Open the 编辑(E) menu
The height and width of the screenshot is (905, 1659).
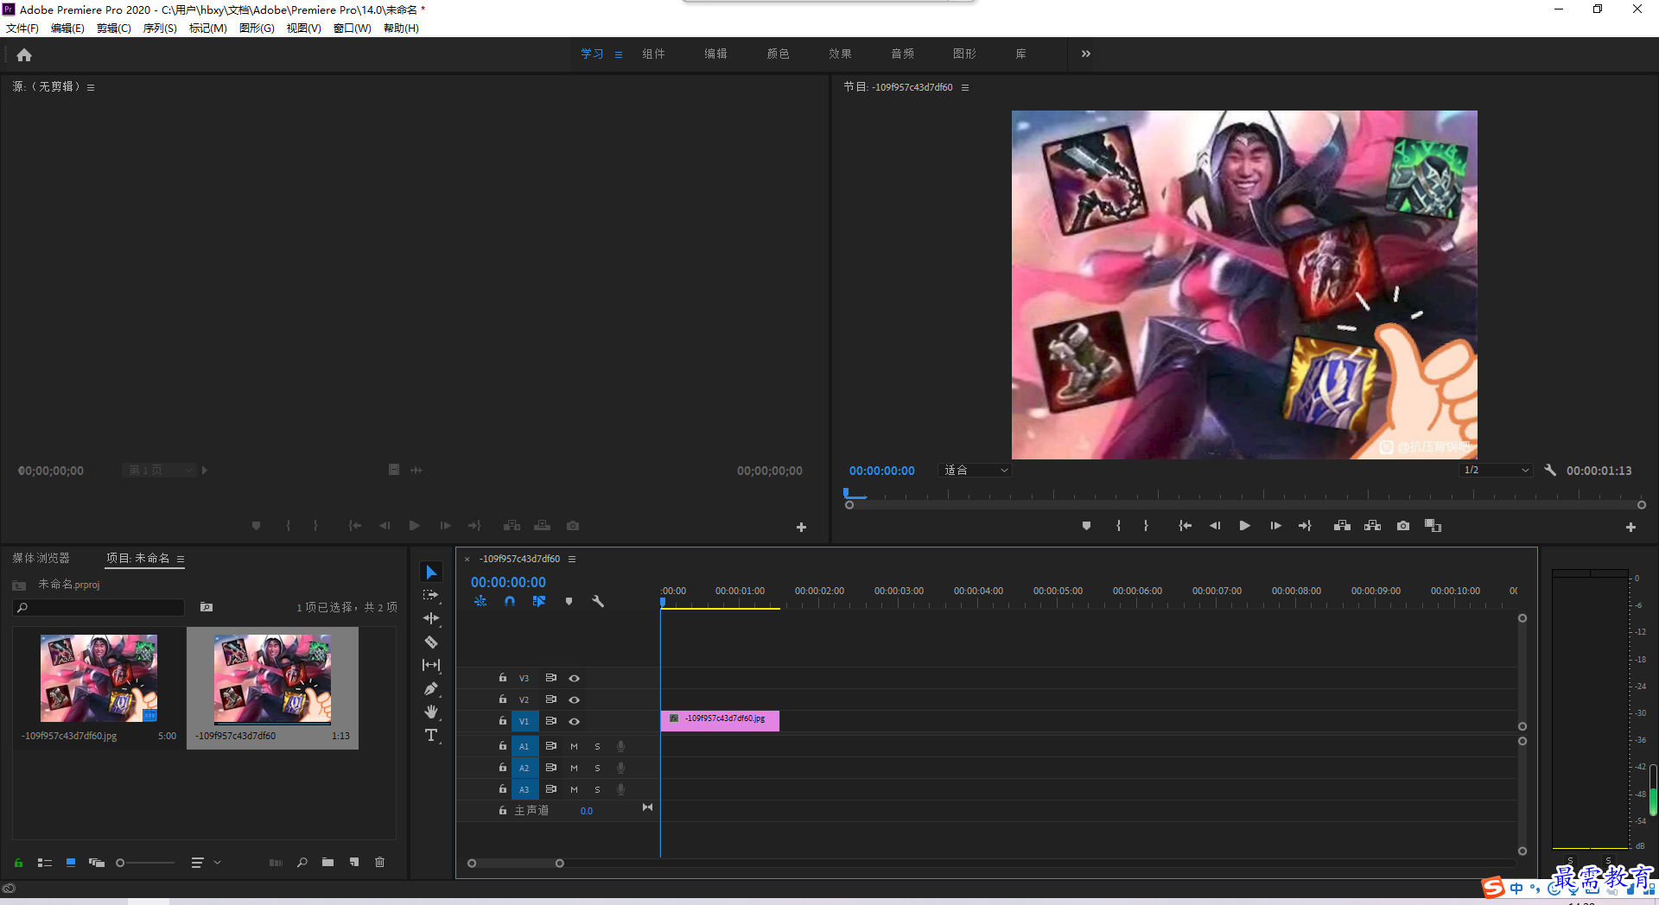tap(67, 28)
